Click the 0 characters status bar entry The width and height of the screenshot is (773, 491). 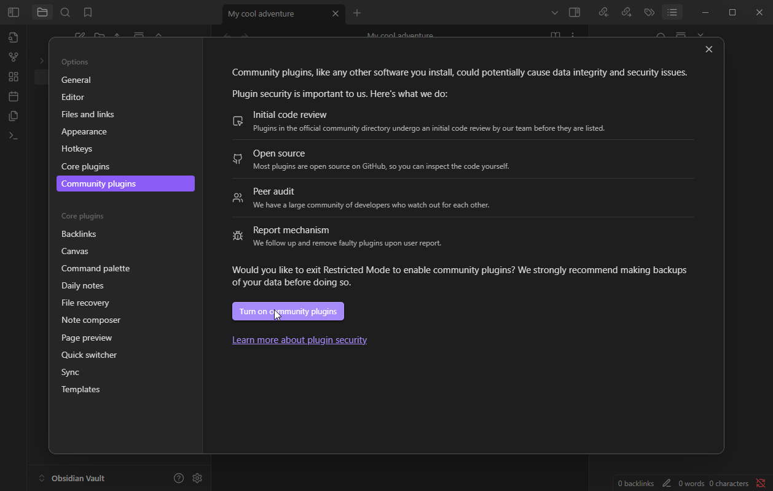[729, 484]
